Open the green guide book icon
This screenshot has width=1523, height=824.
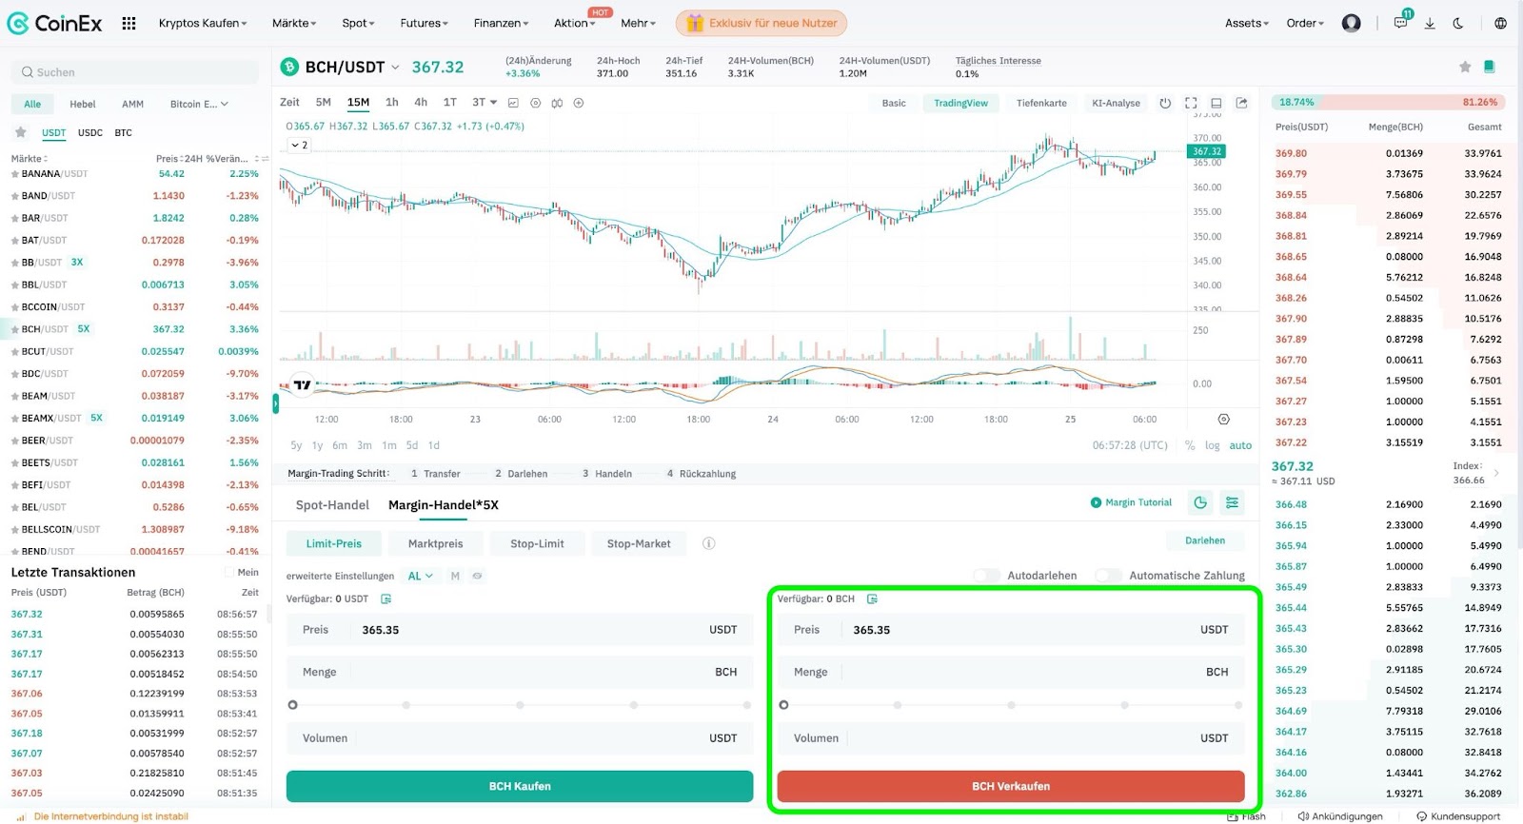coord(1490,67)
